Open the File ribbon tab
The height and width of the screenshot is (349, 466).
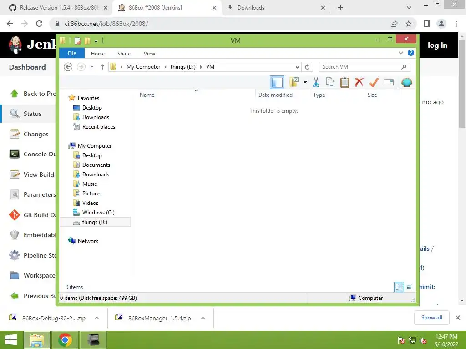(x=72, y=53)
